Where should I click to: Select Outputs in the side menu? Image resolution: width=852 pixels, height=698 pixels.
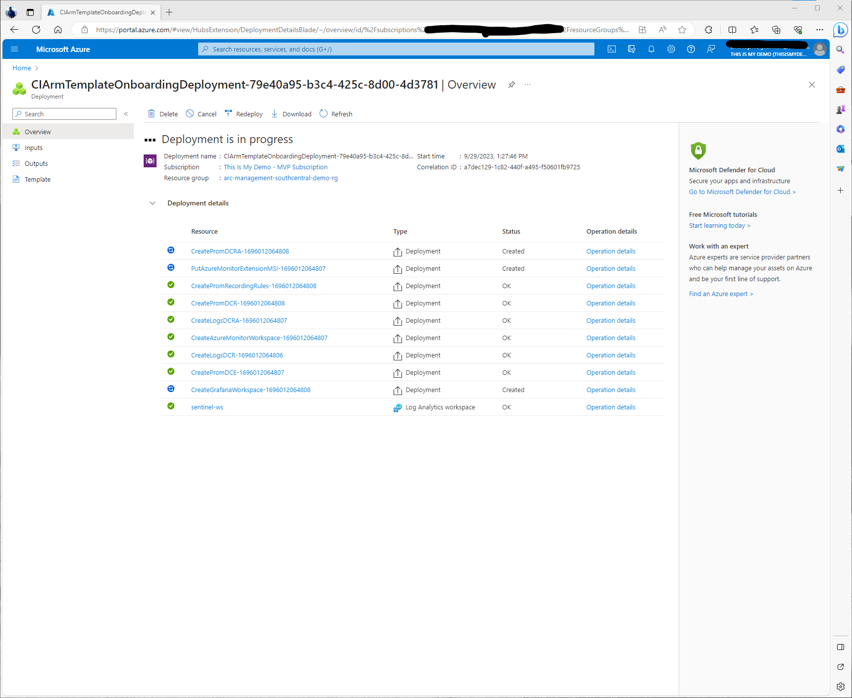[x=36, y=163]
